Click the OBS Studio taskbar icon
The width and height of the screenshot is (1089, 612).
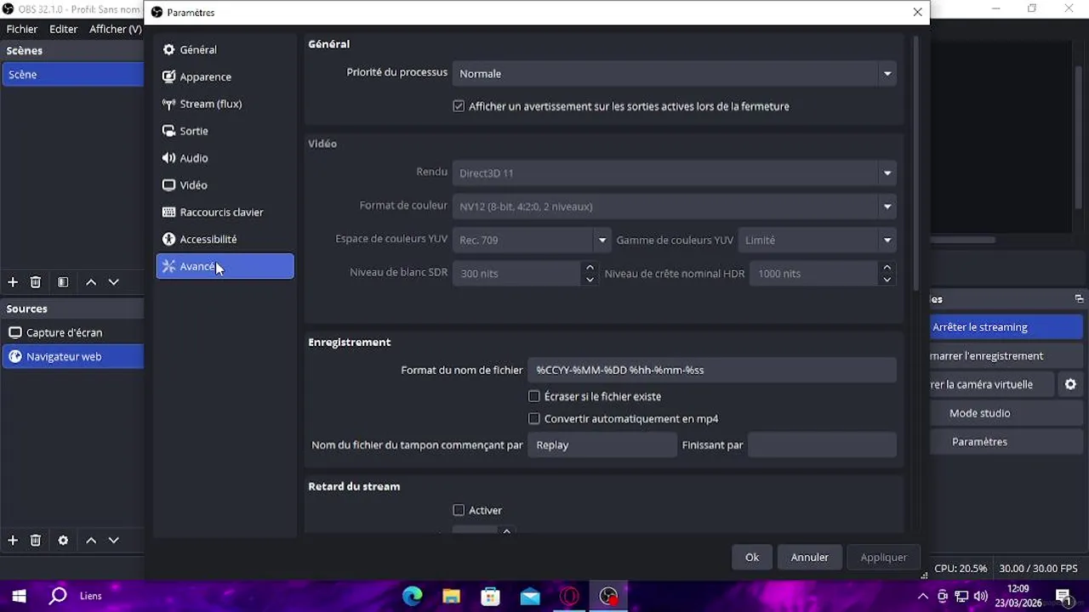coord(609,596)
